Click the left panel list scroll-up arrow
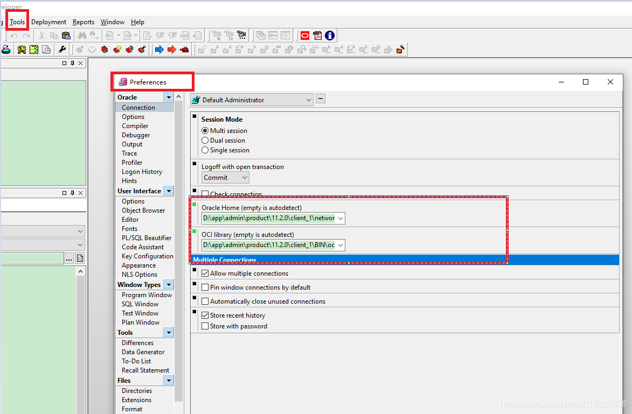The width and height of the screenshot is (632, 414). [x=81, y=271]
